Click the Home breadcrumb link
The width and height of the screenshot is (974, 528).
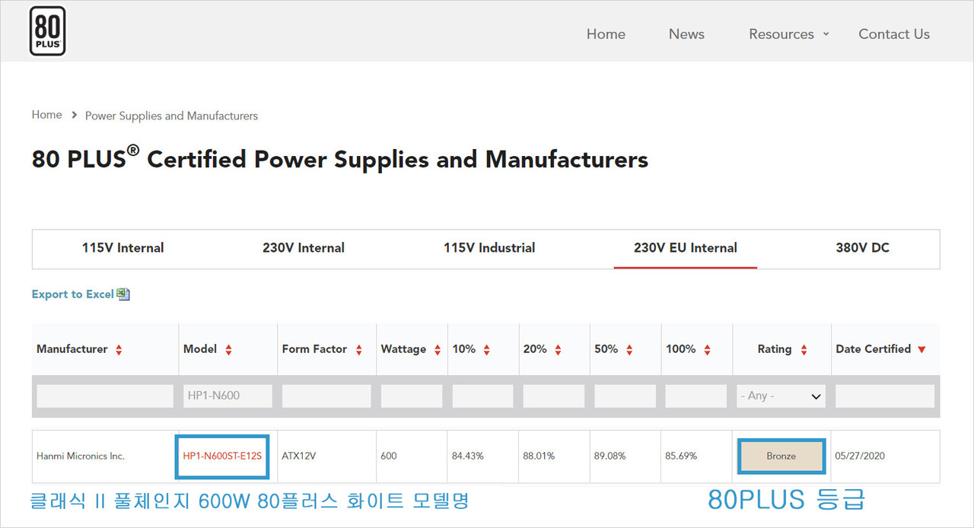46,115
